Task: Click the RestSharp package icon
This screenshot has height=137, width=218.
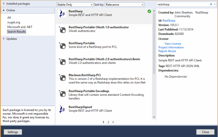Action: pos(62,14)
